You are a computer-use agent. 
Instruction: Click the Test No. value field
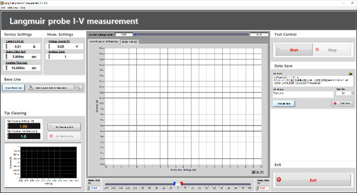[x=343, y=93]
